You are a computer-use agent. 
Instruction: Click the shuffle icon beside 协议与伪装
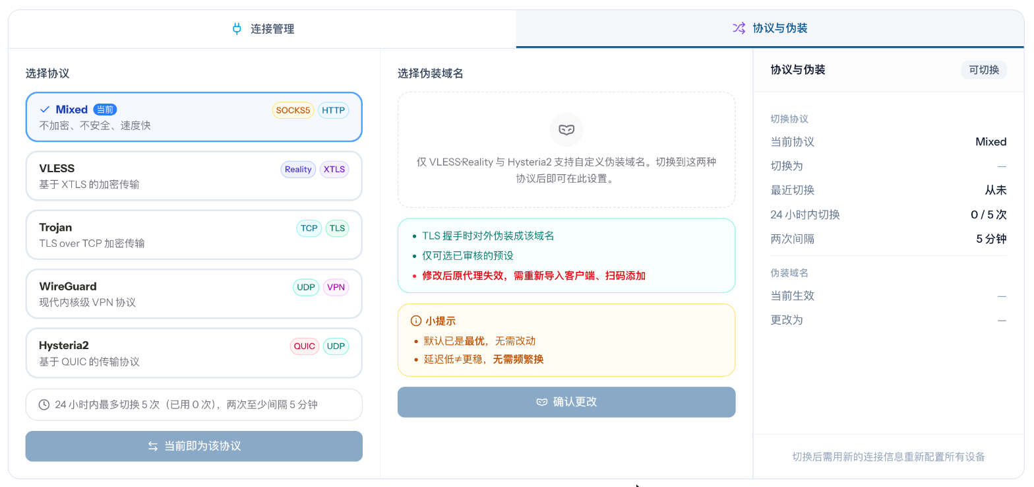point(739,28)
